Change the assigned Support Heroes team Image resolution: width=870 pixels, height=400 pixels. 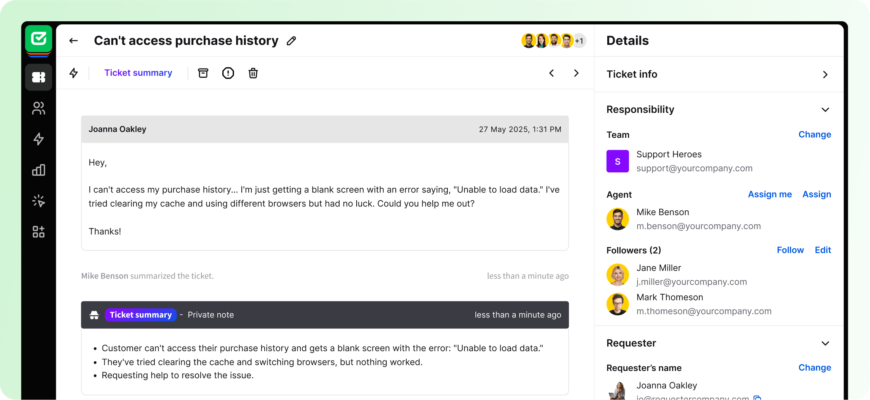pos(815,134)
